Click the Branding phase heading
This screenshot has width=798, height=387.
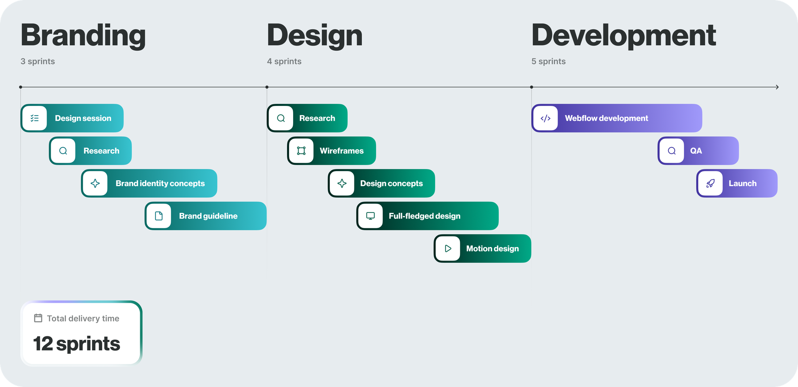(x=83, y=36)
